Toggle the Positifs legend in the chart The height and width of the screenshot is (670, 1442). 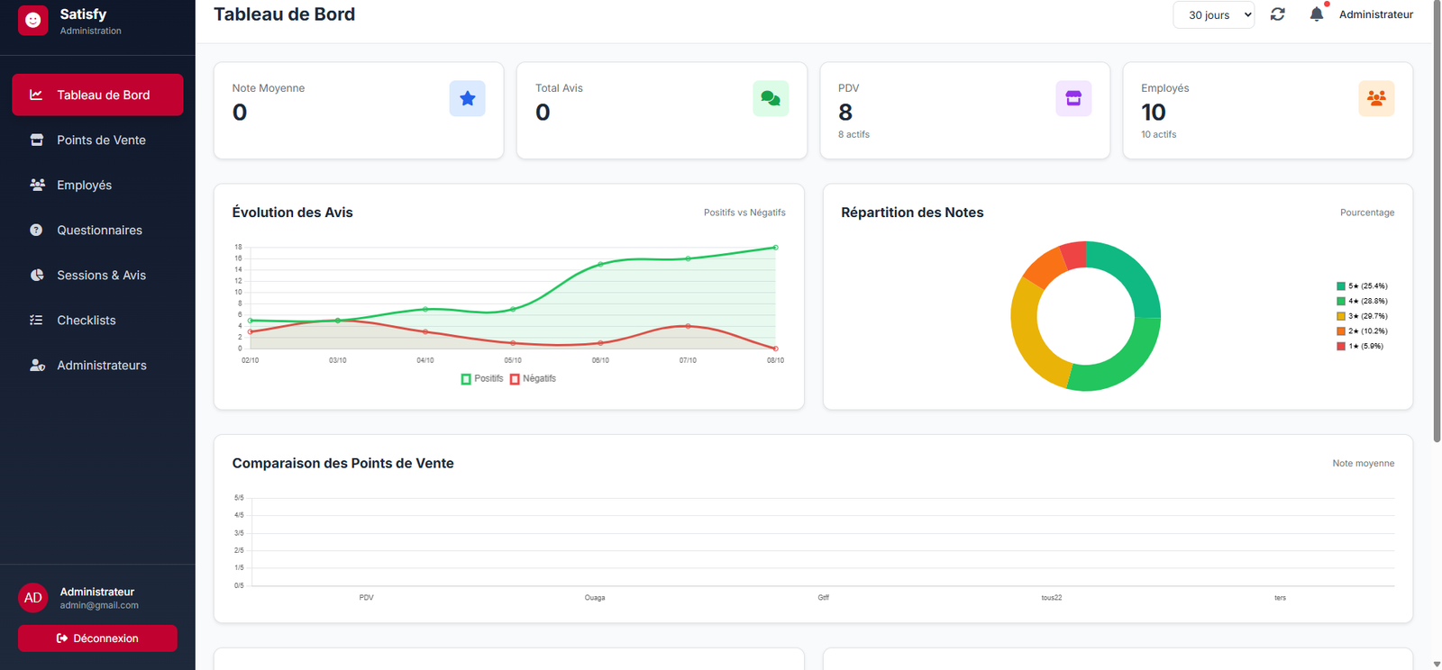482,379
